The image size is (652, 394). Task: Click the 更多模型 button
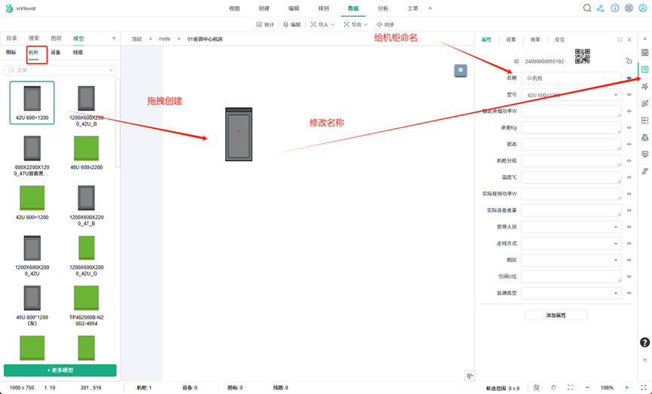(x=60, y=371)
